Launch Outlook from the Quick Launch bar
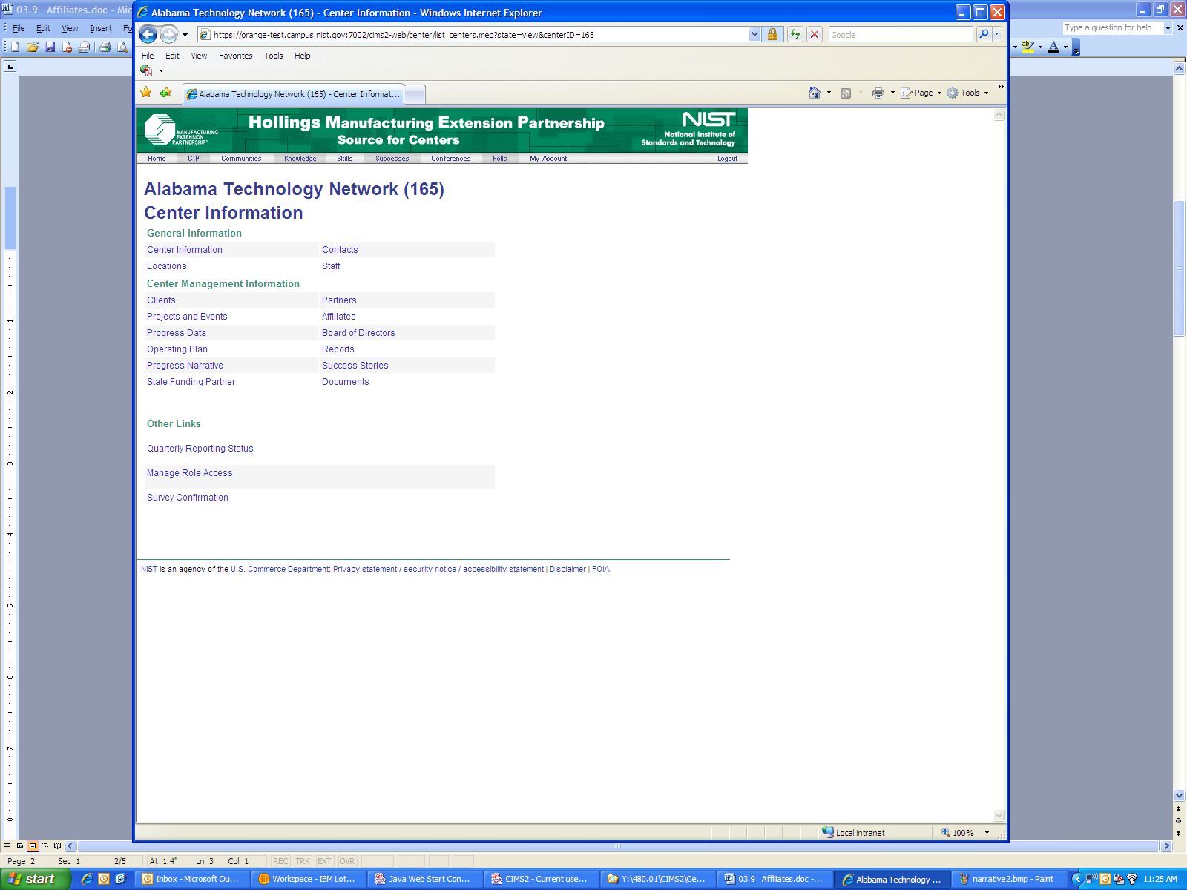The height and width of the screenshot is (890, 1187). click(x=104, y=879)
